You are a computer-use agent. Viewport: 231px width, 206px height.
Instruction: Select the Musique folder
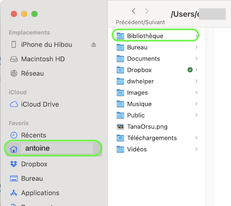click(157, 104)
